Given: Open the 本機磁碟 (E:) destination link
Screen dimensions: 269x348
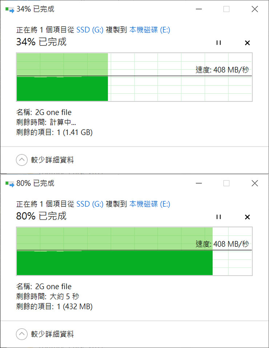Looking at the screenshot, I should pyautogui.click(x=151, y=30).
